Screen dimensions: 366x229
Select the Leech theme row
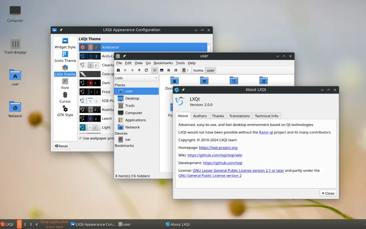coord(97,118)
